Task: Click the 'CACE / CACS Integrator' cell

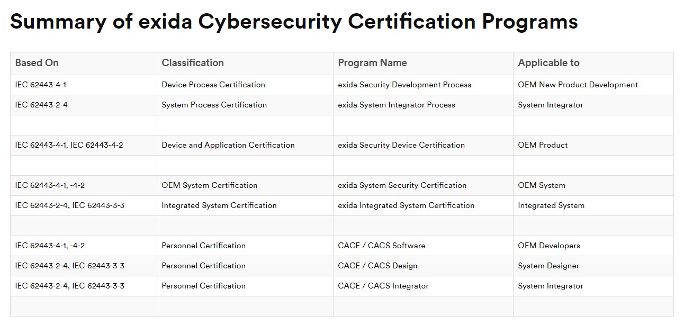Action: click(x=423, y=286)
